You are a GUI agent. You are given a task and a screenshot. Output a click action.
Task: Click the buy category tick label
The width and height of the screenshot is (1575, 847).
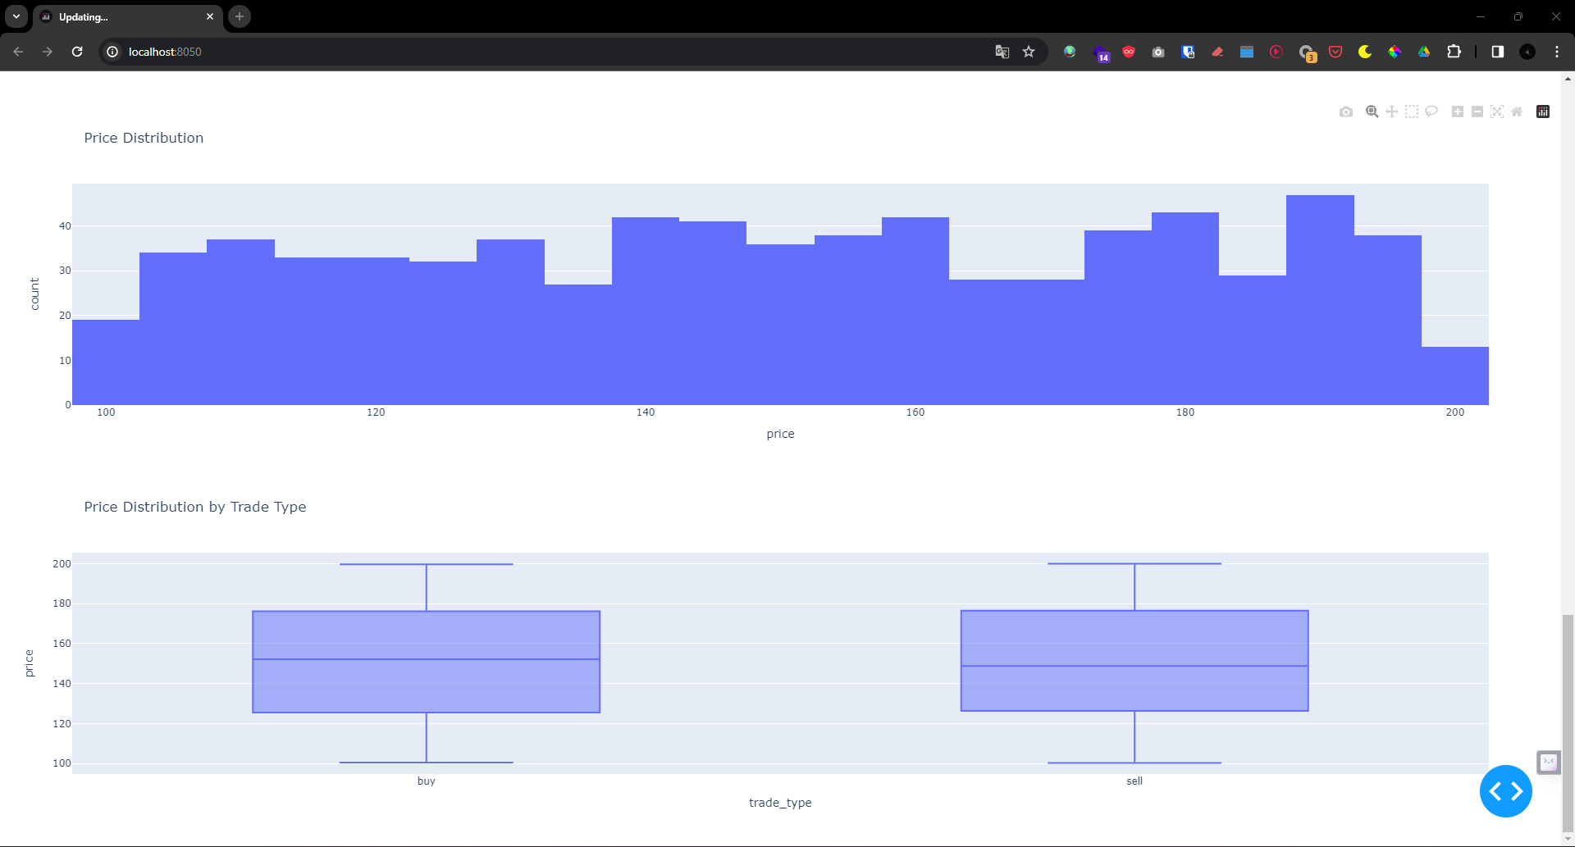[x=427, y=781]
